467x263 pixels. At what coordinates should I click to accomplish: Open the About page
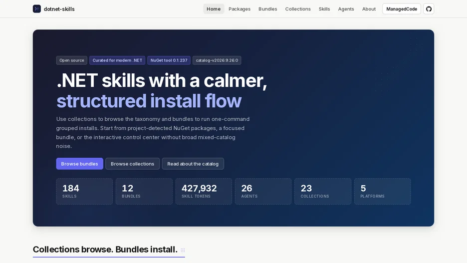(369, 9)
